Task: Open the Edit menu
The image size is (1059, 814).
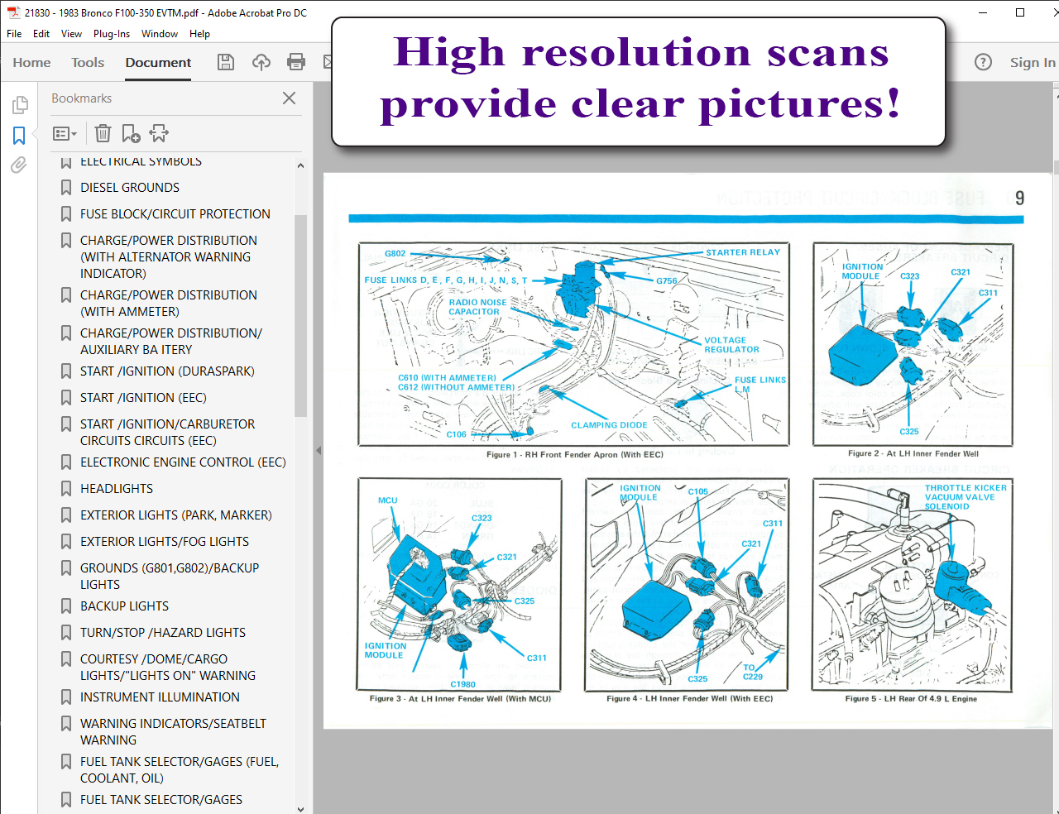Action: (41, 34)
